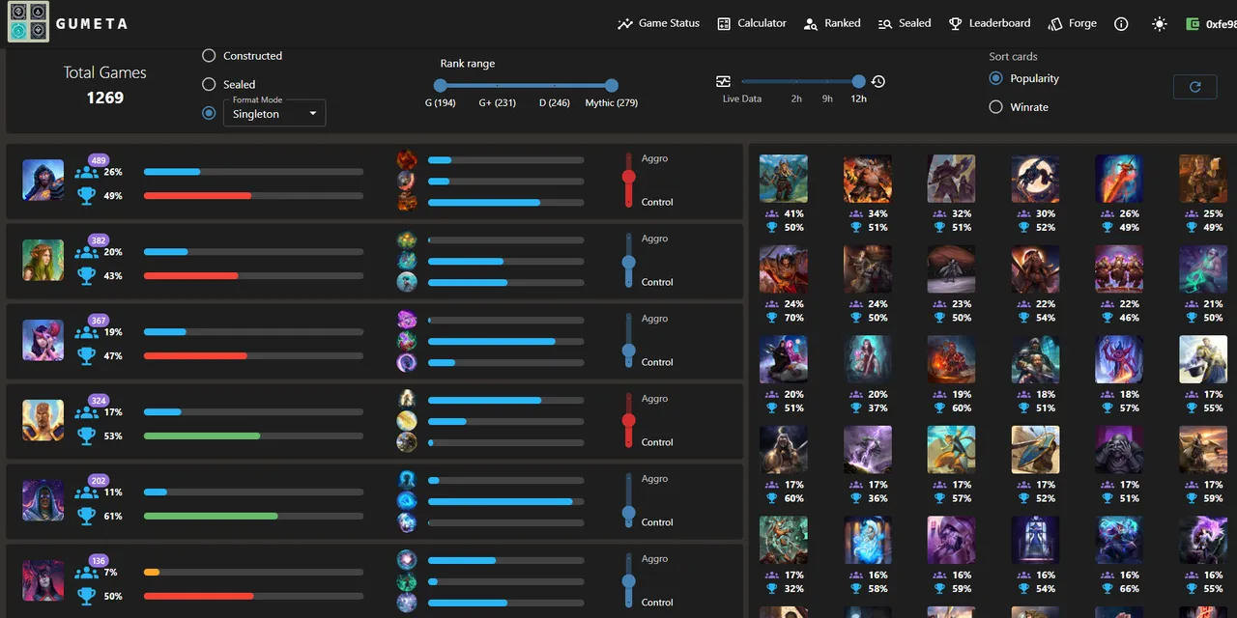Click Aggro/Control slider in 324 row
This screenshot has width=1237, height=618.
click(x=629, y=420)
